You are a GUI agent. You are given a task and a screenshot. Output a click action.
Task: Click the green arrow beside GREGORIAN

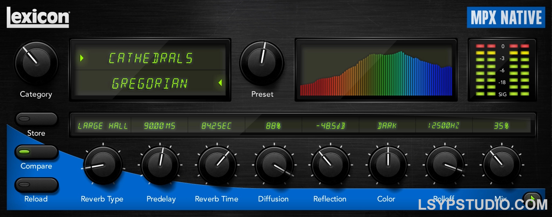(220, 83)
